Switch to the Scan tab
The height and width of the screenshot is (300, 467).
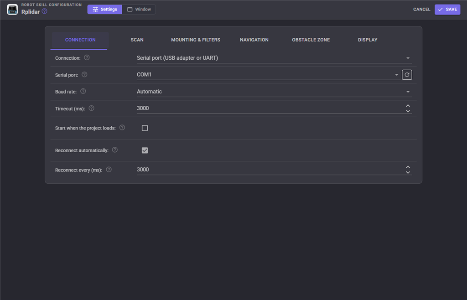[x=137, y=40]
